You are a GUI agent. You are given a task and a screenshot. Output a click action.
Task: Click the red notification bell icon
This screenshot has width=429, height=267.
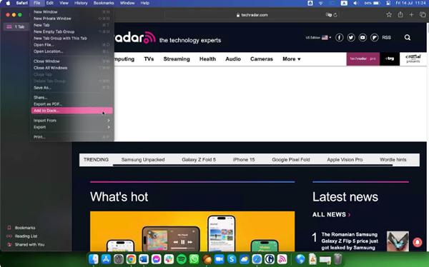click(418, 242)
